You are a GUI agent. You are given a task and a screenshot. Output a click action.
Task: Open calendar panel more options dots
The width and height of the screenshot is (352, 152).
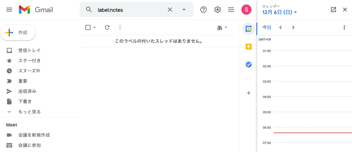point(344,27)
